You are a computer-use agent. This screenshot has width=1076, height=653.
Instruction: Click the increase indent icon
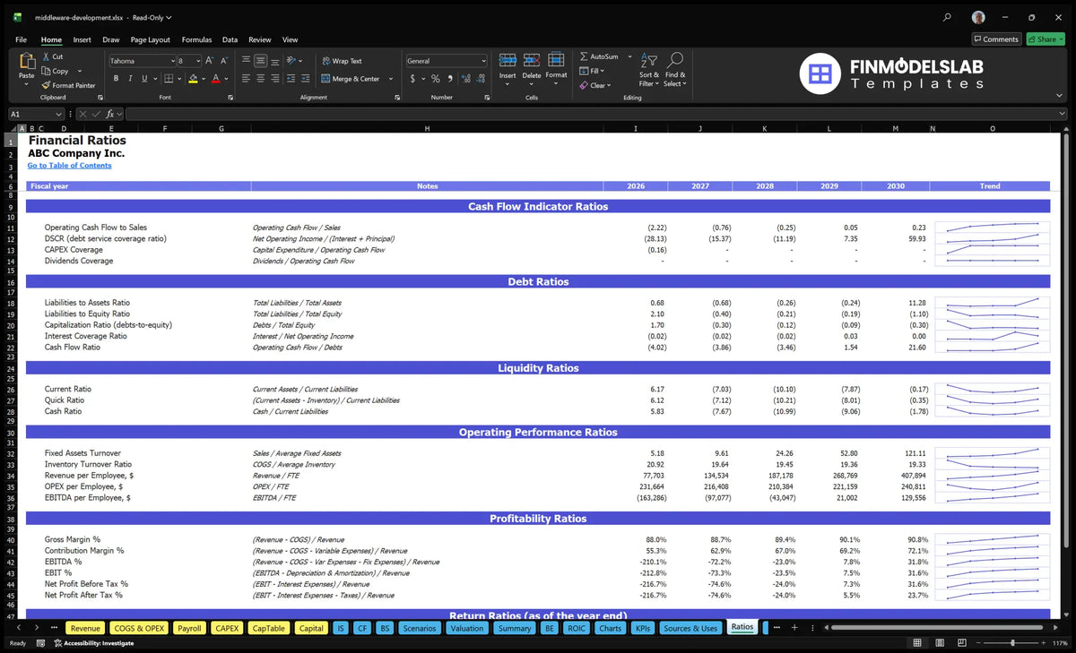click(x=305, y=79)
